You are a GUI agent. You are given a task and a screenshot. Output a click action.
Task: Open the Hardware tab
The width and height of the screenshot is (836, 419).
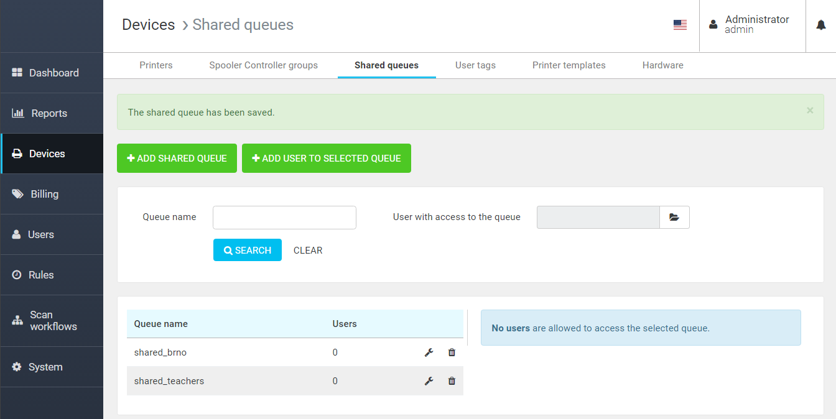662,65
